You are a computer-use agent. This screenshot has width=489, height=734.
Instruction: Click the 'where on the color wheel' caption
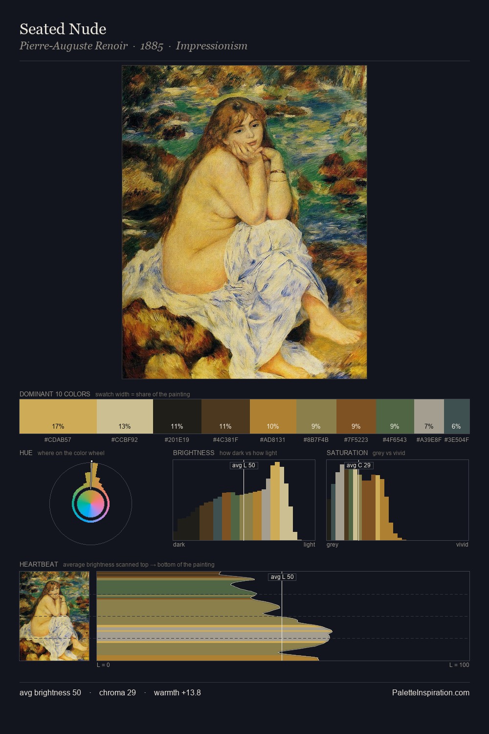(x=71, y=453)
